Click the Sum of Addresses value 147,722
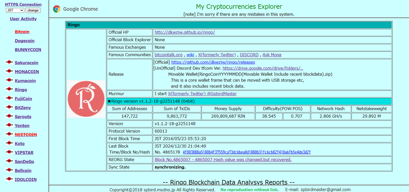409x192 pixels. coord(130,116)
